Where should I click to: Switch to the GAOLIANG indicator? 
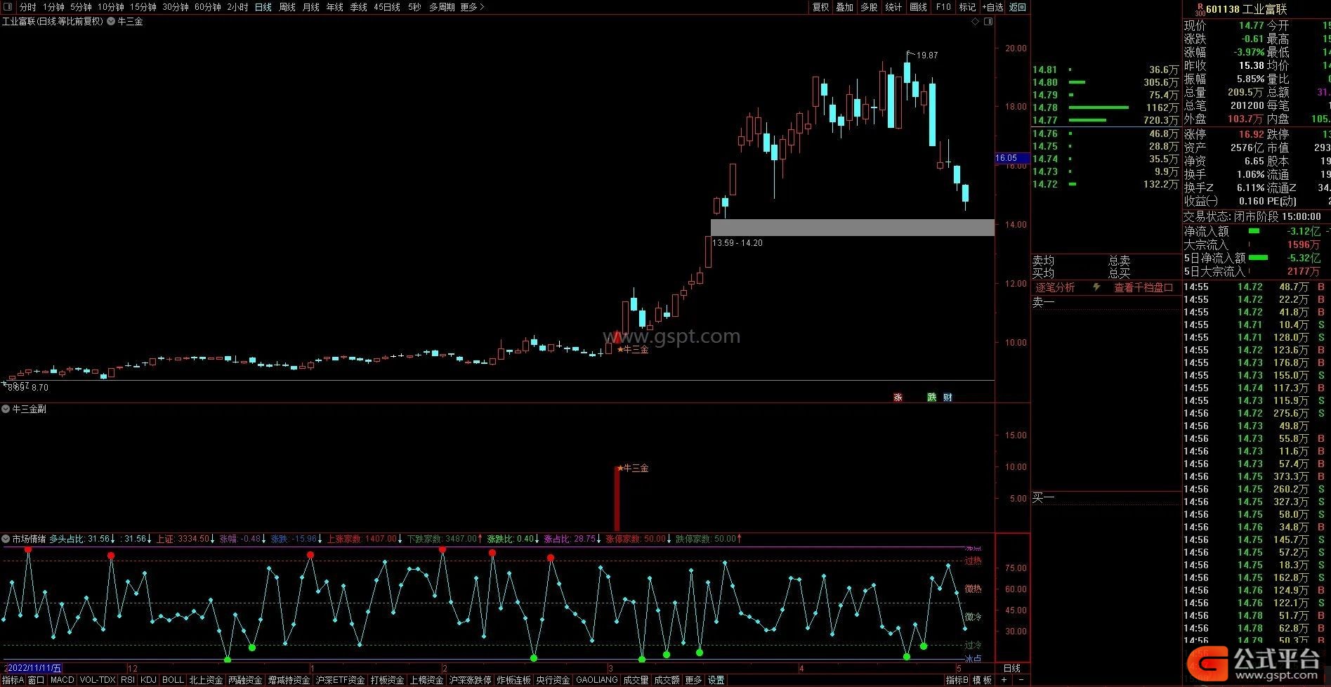[596, 680]
